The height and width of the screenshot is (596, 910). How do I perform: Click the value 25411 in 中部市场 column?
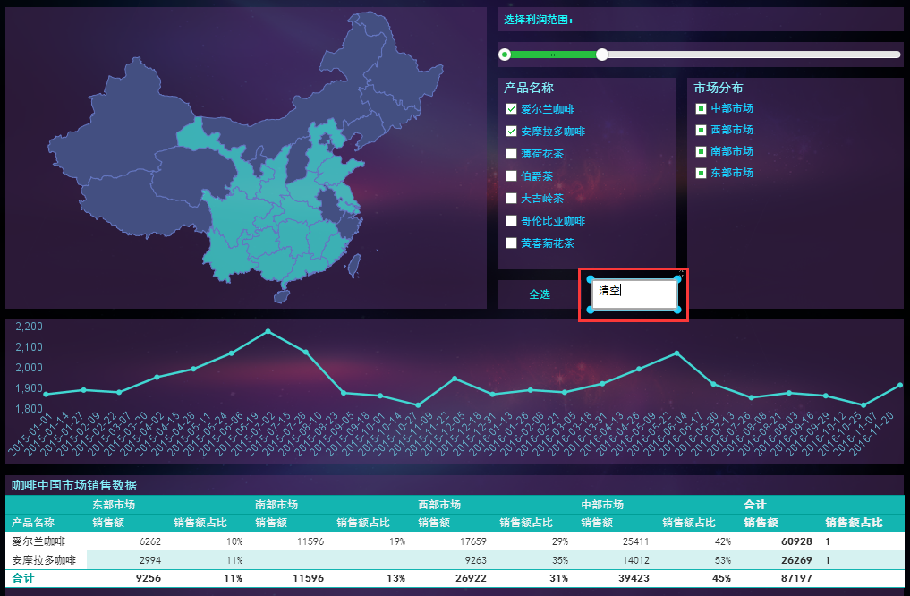[635, 541]
